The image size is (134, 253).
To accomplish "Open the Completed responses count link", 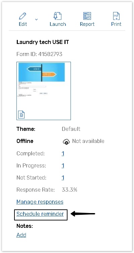I will coord(63,154).
